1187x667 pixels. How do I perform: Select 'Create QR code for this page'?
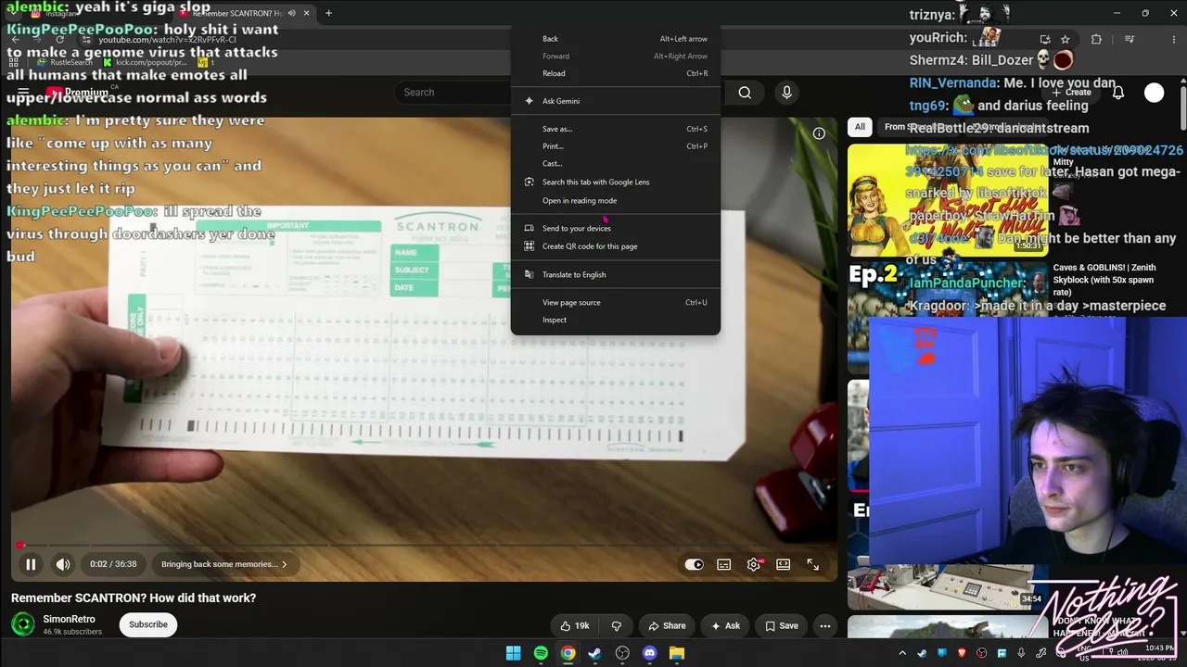[x=616, y=246]
